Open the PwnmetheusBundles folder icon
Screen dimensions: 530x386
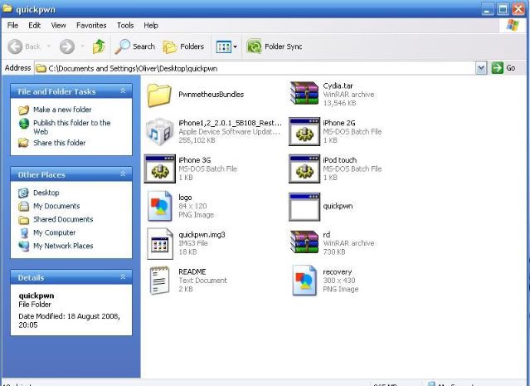coord(159,95)
